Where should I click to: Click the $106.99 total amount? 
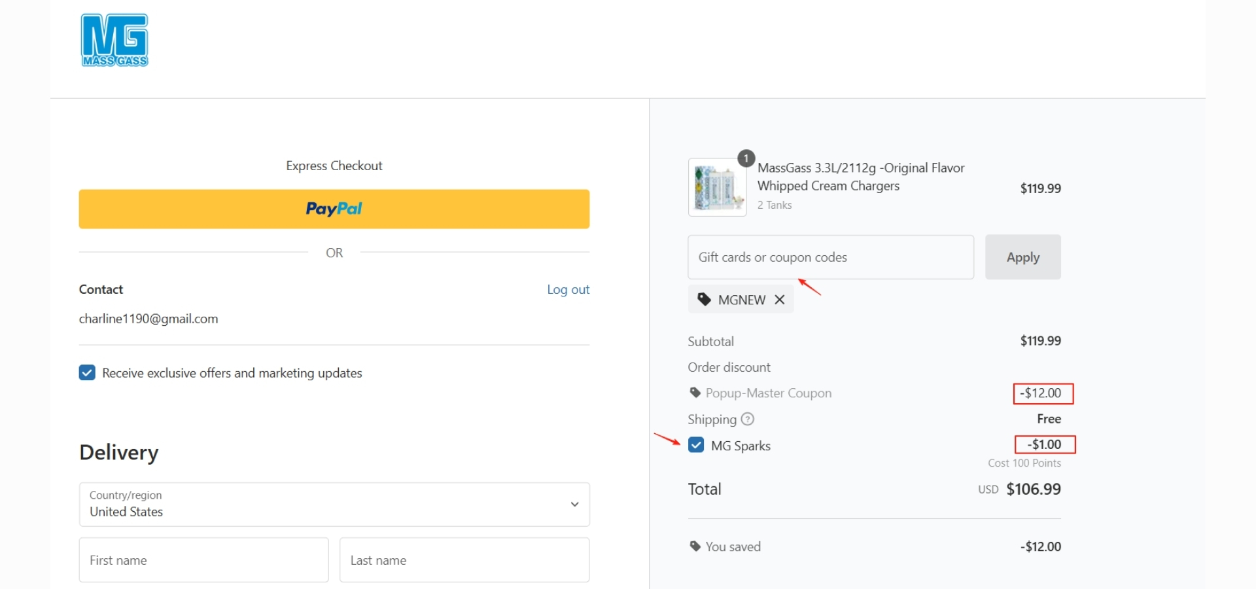pyautogui.click(x=1034, y=489)
